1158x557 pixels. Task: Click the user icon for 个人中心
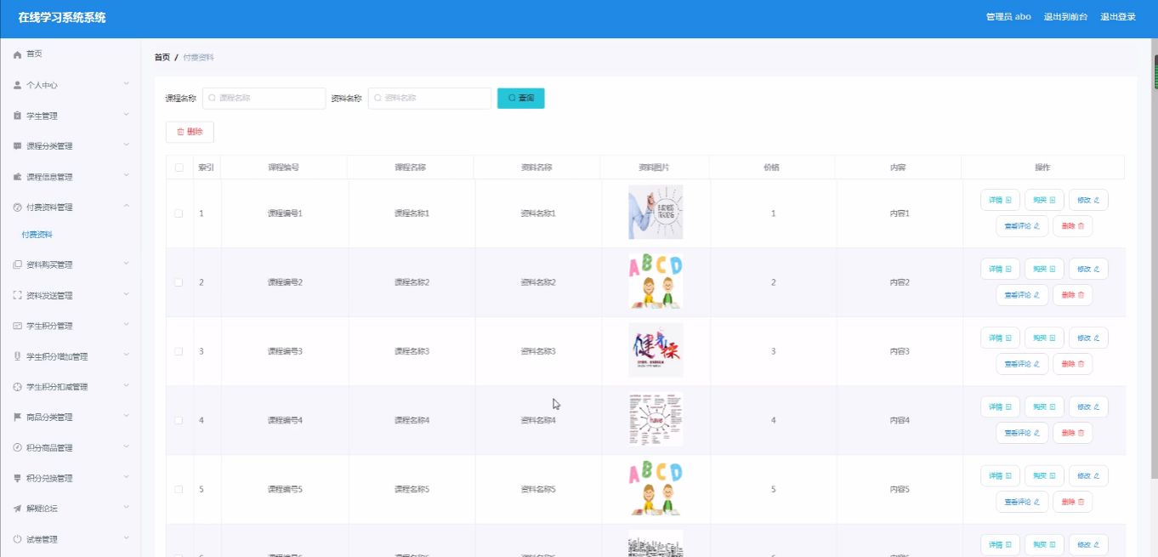point(17,85)
